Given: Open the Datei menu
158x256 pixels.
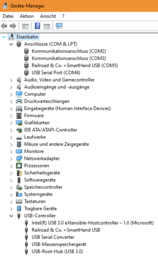Looking at the screenshot, I should (8, 16).
